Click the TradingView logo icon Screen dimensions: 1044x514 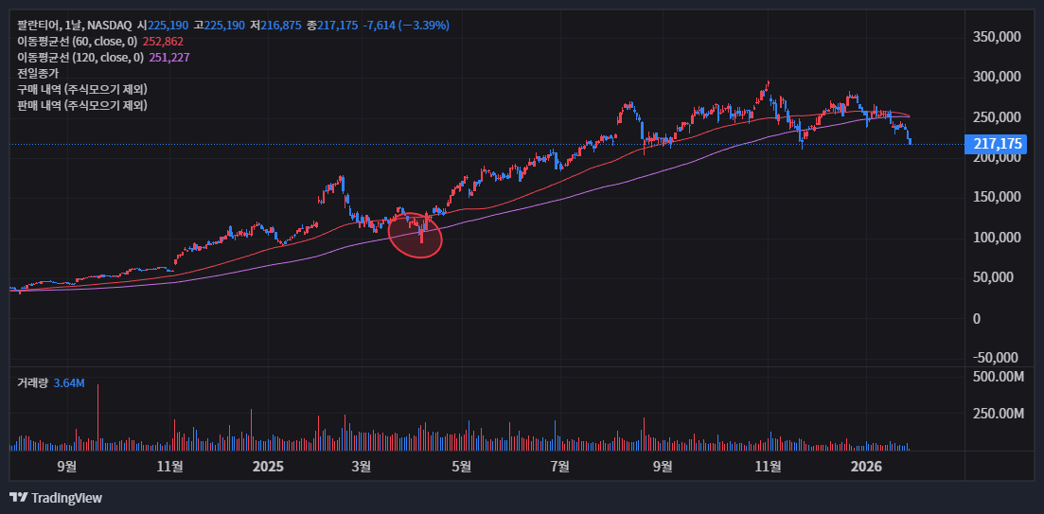pyautogui.click(x=18, y=497)
